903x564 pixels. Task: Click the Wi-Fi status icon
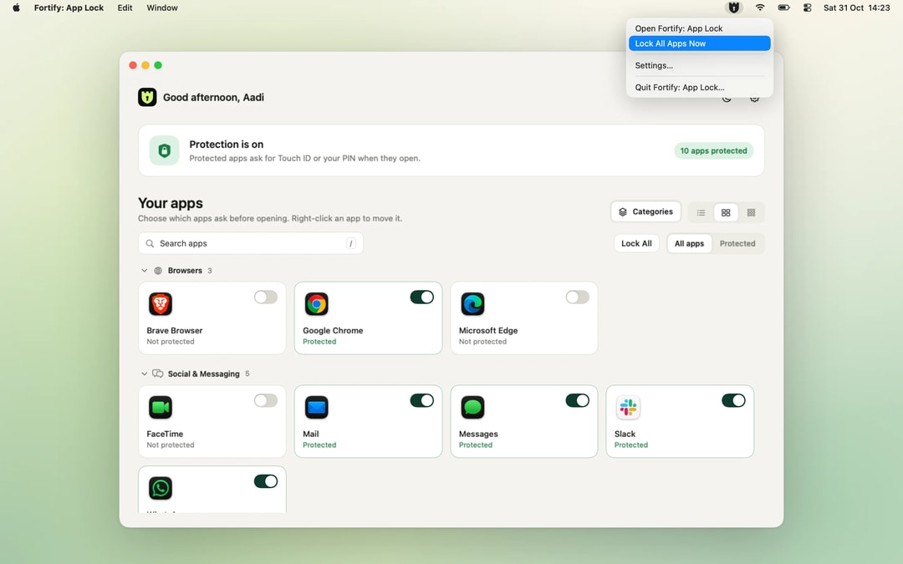point(760,8)
